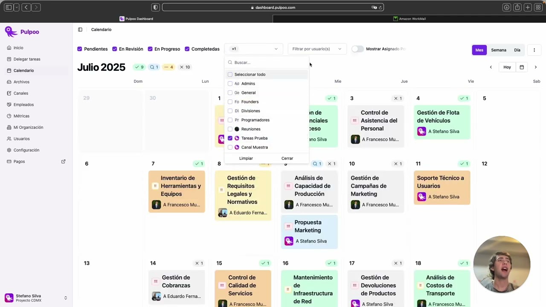Click the in-review count badge 1

[x=154, y=67]
